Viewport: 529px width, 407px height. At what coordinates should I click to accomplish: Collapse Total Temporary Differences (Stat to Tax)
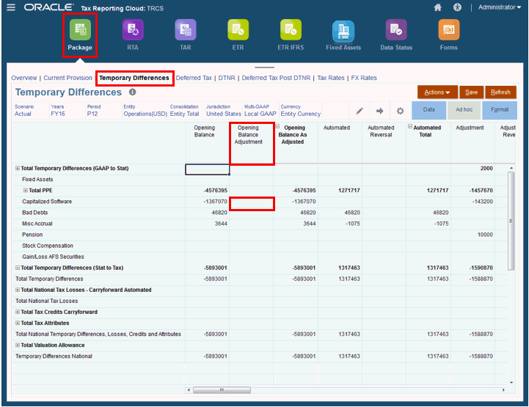click(18, 268)
